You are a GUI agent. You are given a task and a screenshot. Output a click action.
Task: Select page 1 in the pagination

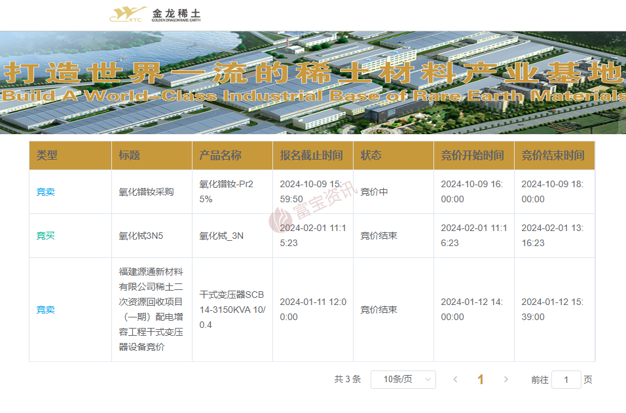click(x=480, y=380)
